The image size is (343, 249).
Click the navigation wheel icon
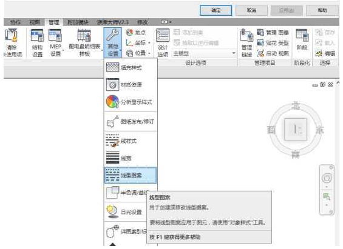click(x=327, y=178)
